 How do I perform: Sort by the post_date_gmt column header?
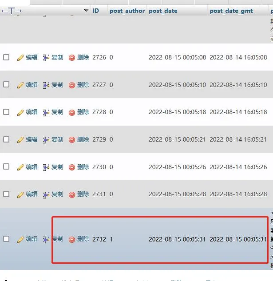231,11
